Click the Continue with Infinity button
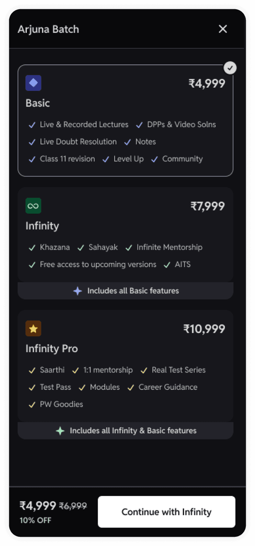This screenshot has width=255, height=546. pyautogui.click(x=166, y=512)
